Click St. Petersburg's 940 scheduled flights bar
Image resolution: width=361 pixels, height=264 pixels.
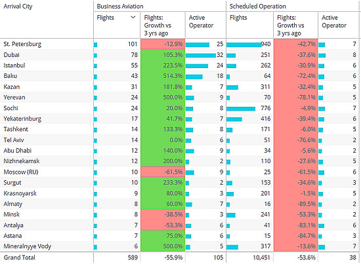(x=244, y=45)
